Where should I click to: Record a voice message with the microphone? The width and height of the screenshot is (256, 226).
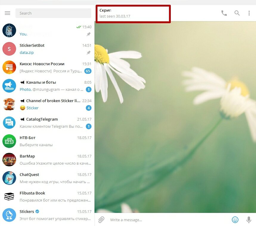[x=249, y=220]
